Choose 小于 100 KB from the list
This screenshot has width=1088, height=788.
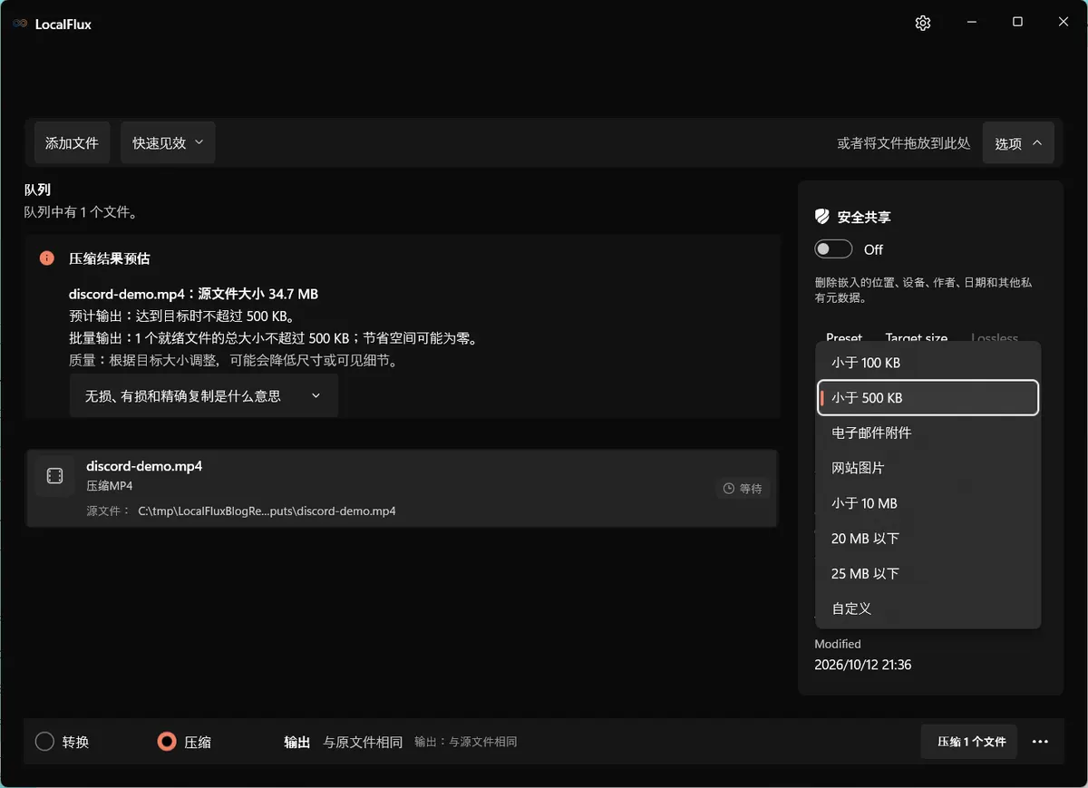pyautogui.click(x=928, y=363)
